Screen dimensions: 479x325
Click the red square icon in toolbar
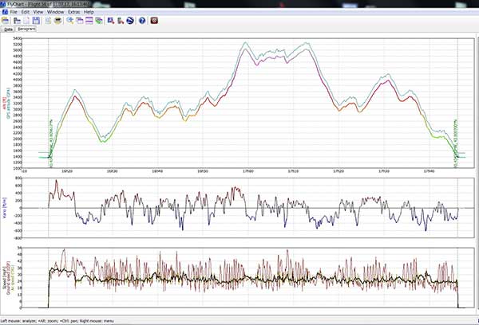coord(155,21)
